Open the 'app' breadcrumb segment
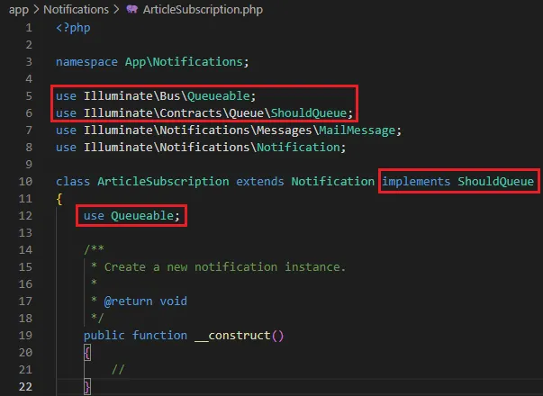 (x=19, y=10)
